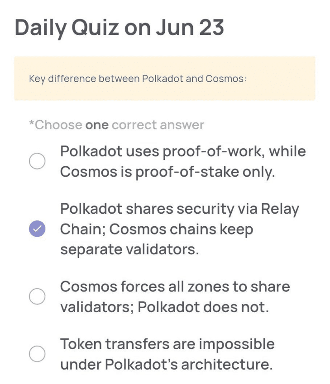
Task: Click the purple checkmark on Relay Chain answer
Action: tap(37, 229)
